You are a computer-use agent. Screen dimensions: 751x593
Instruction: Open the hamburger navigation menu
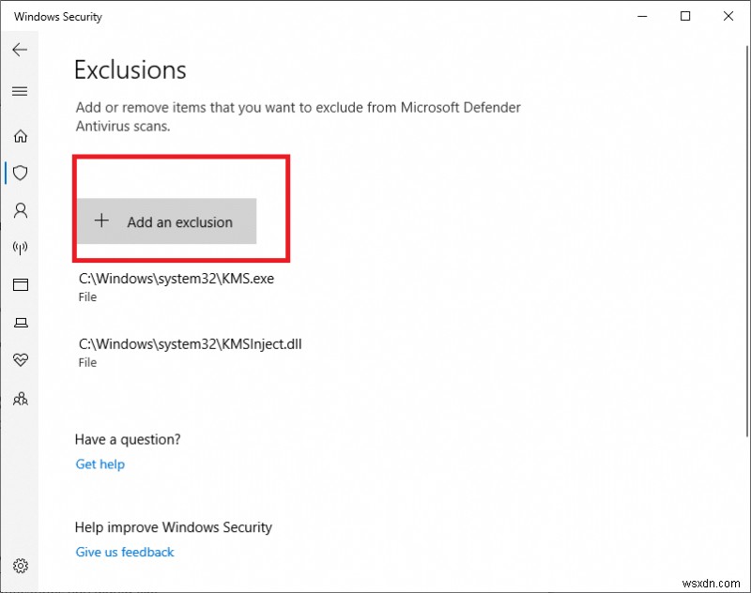[x=20, y=91]
